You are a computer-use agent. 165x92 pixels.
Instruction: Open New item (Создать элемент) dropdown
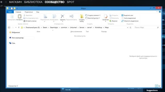click(93, 15)
